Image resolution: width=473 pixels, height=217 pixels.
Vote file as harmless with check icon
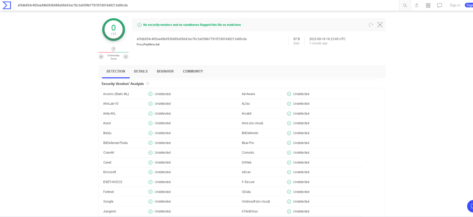(126, 57)
